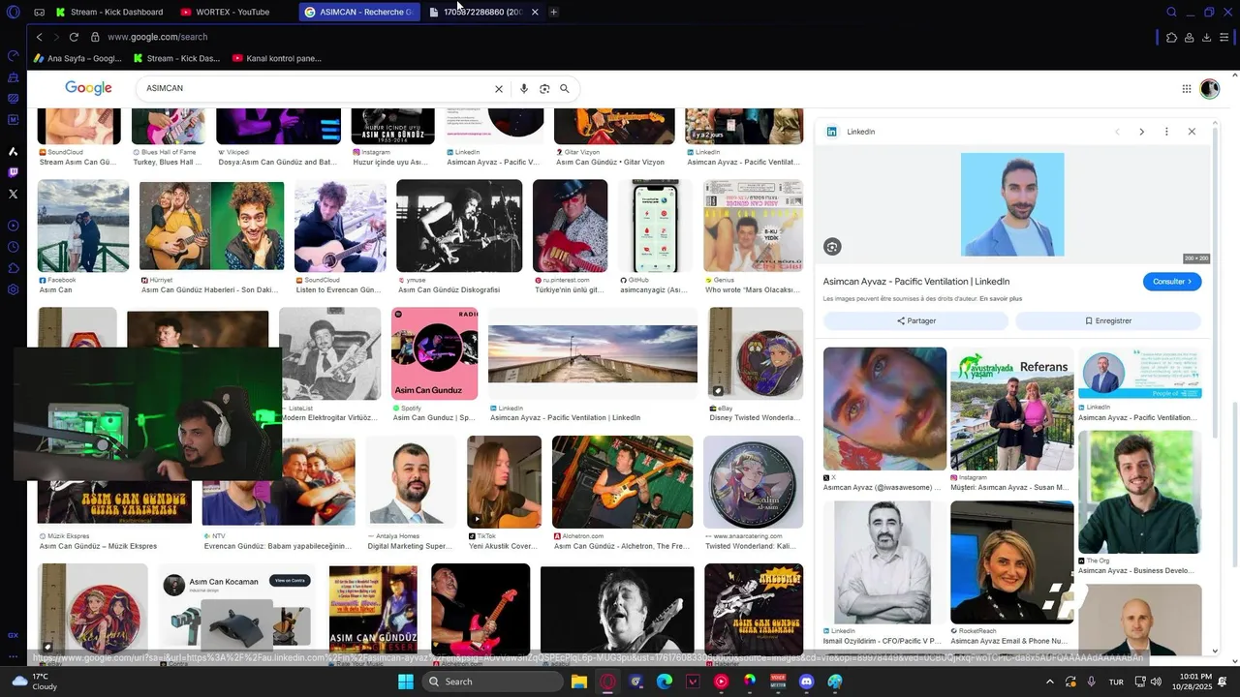Viewport: 1240px width, 697px height.
Task: Open the Opera menu logo
Action: pos(13,12)
